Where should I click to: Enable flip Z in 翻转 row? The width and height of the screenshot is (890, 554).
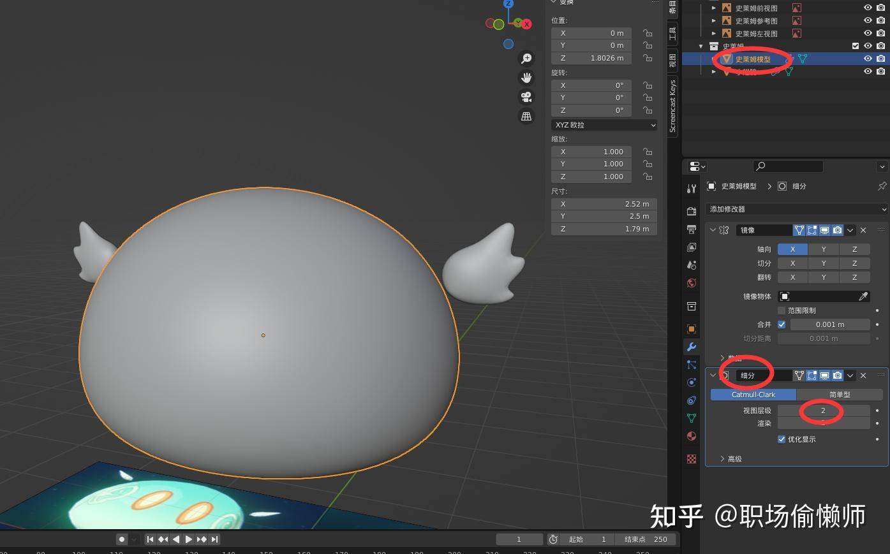854,277
